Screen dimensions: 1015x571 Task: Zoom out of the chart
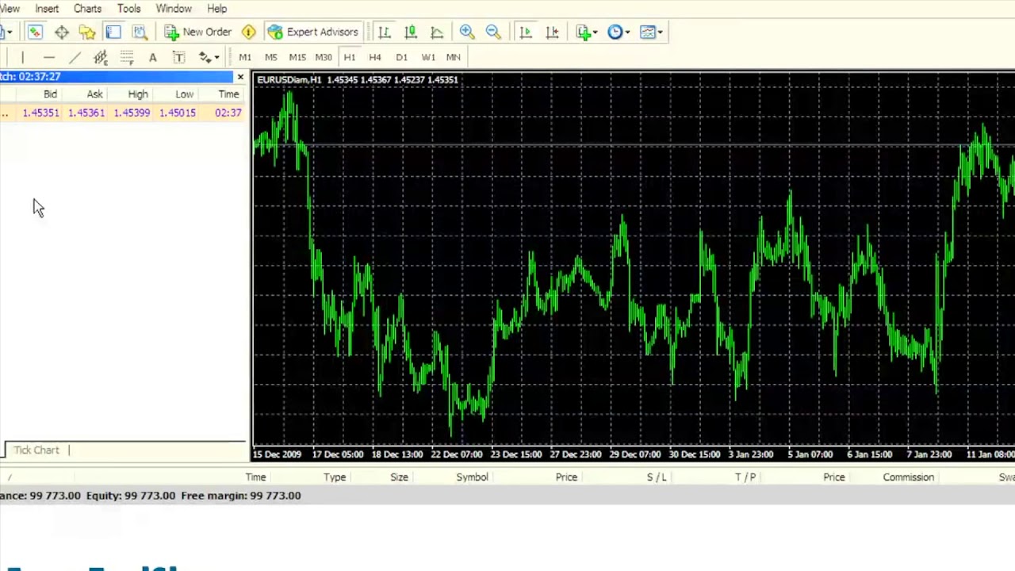(493, 32)
